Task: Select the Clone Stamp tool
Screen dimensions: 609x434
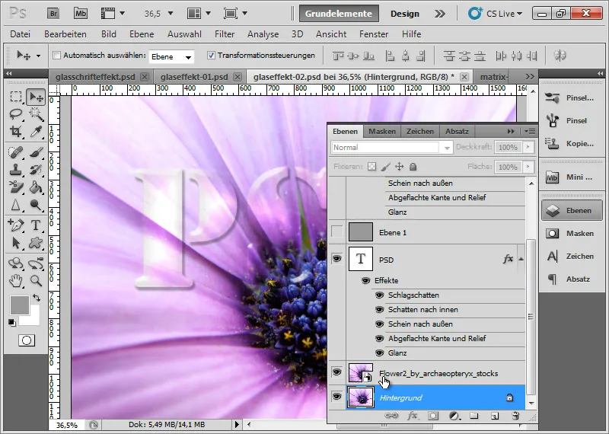Action: point(16,170)
